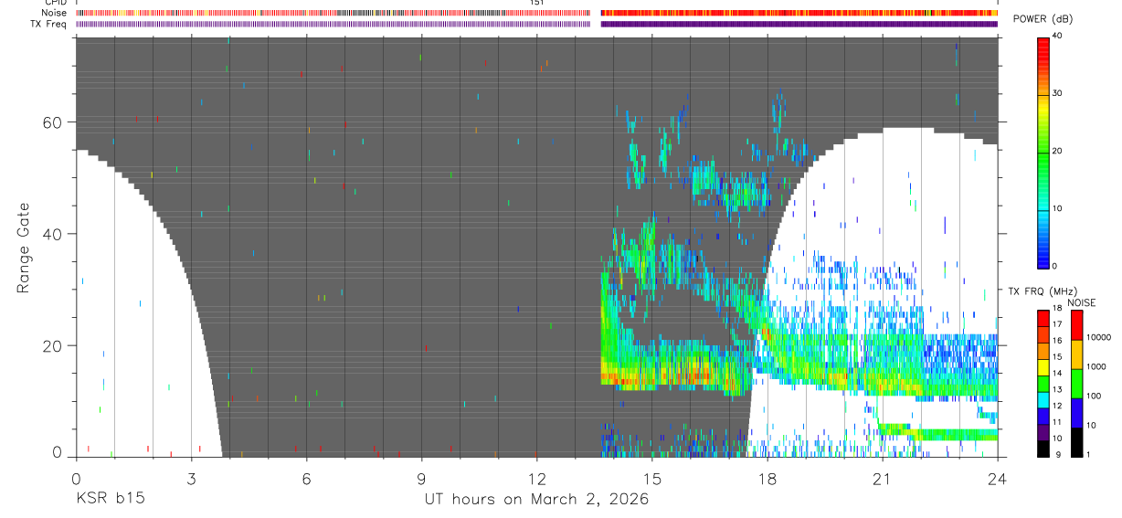Select the blue segment of the NOISE legend
The width and height of the screenshot is (1122, 518).
[1077, 413]
